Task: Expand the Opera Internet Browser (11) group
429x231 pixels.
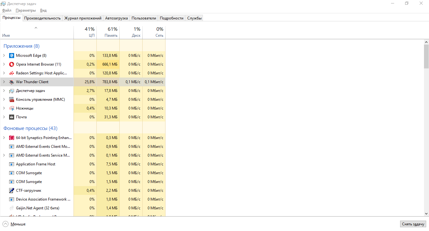Action: coord(4,64)
